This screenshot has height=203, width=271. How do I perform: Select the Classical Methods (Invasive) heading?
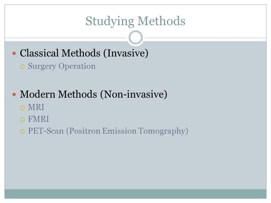tap(84, 53)
